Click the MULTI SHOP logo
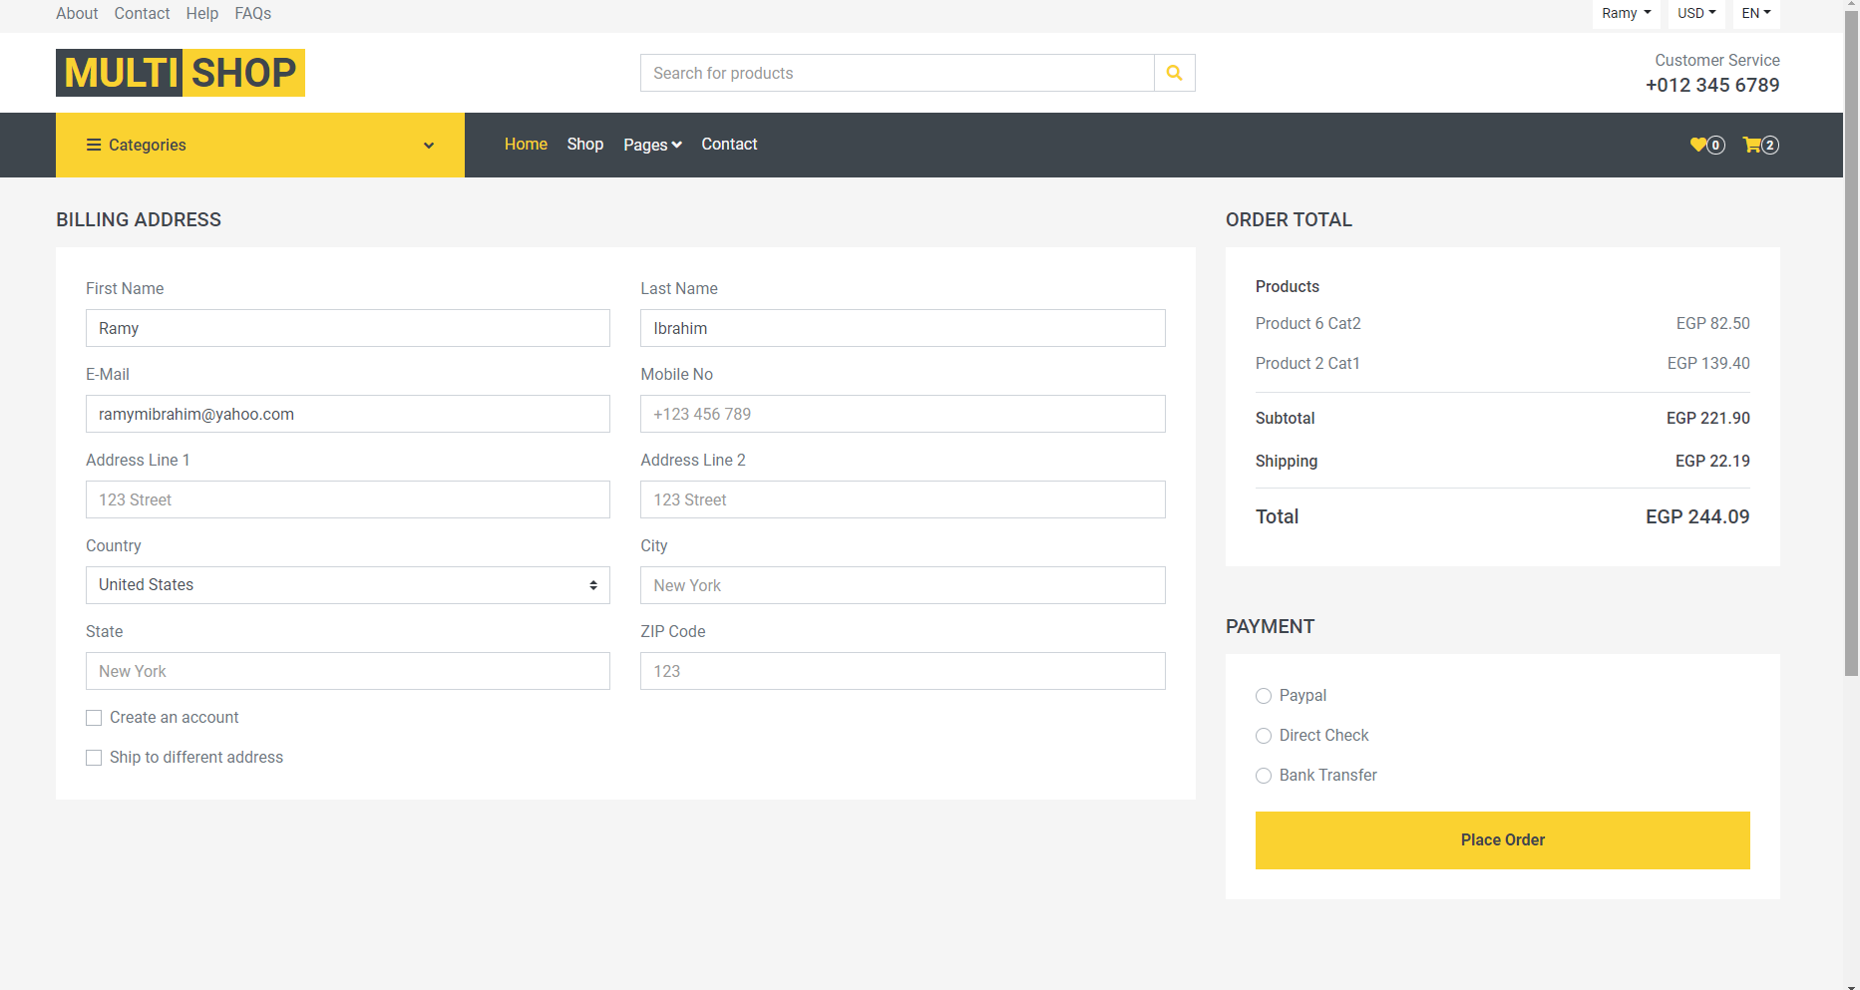The image size is (1860, 990). [x=180, y=72]
